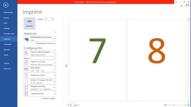
Task: Click the EPSON printer ready status icon
Action: (27, 39)
